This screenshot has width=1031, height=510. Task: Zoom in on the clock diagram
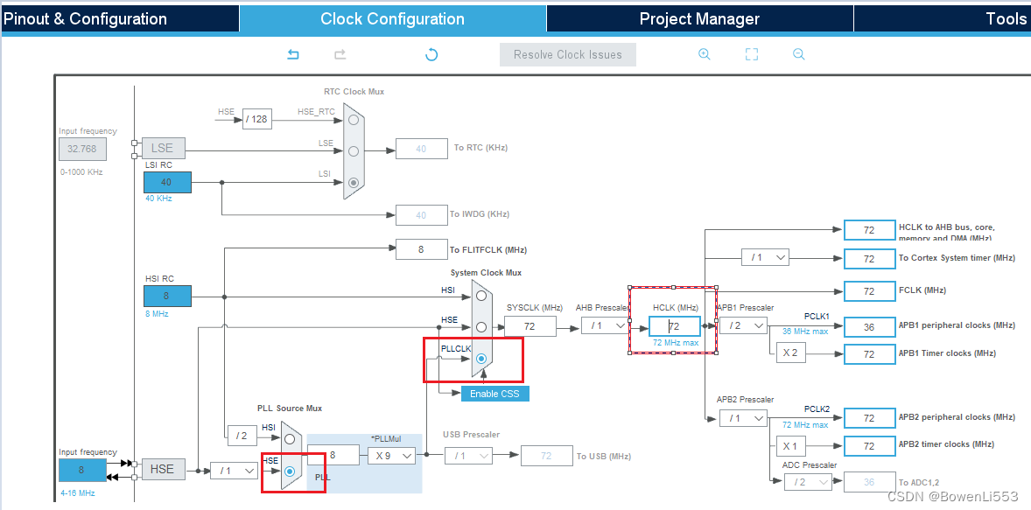click(705, 54)
